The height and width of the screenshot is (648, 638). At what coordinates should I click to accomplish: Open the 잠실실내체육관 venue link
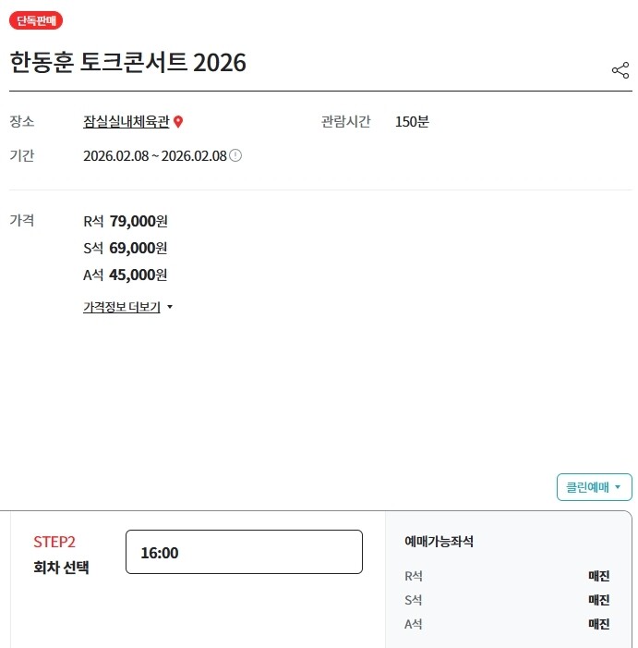point(126,122)
